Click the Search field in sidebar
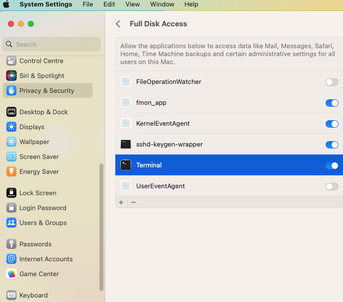Screen dimensions: 343x302 tap(52, 44)
